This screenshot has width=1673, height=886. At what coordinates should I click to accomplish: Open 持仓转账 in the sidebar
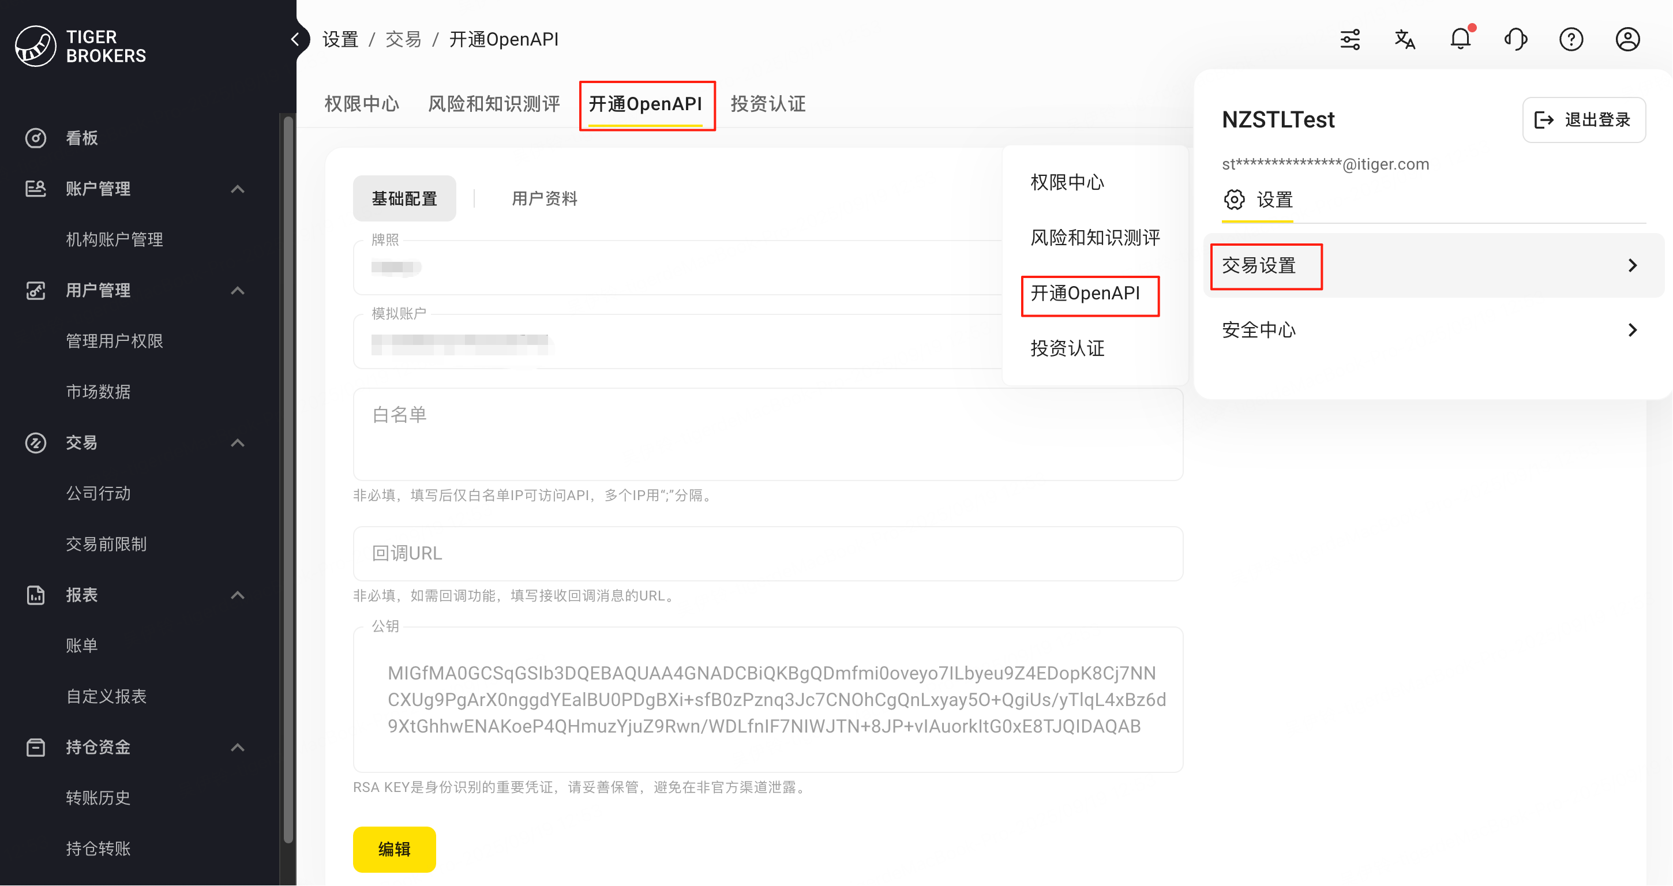pos(98,849)
